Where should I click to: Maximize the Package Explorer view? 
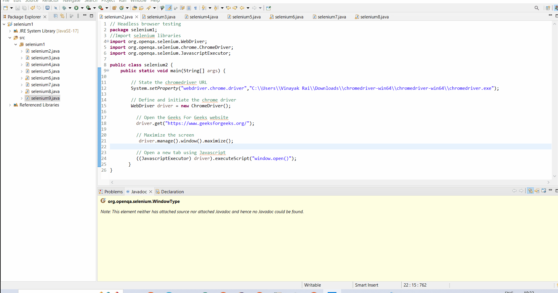click(91, 16)
